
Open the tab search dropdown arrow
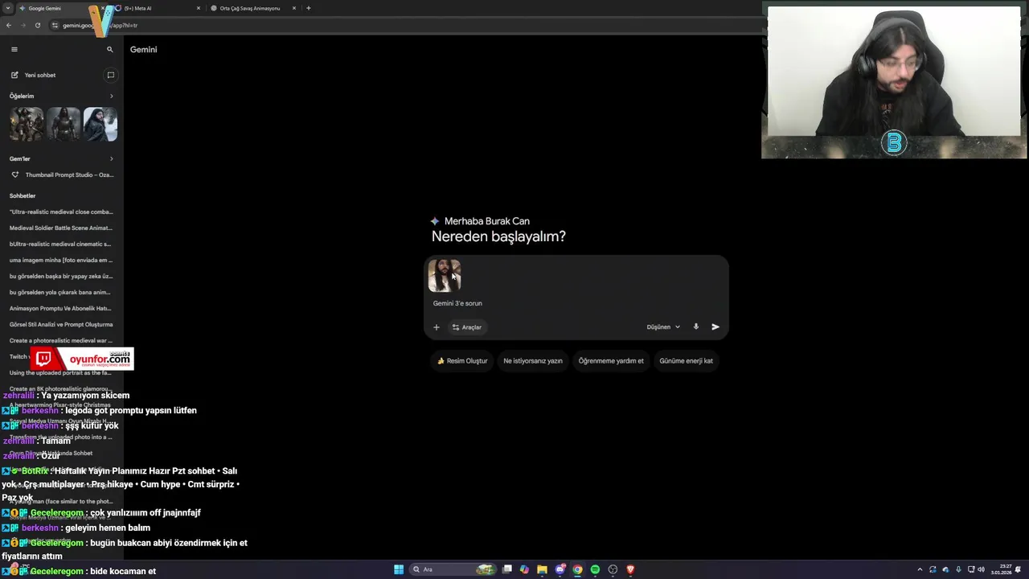click(x=7, y=8)
